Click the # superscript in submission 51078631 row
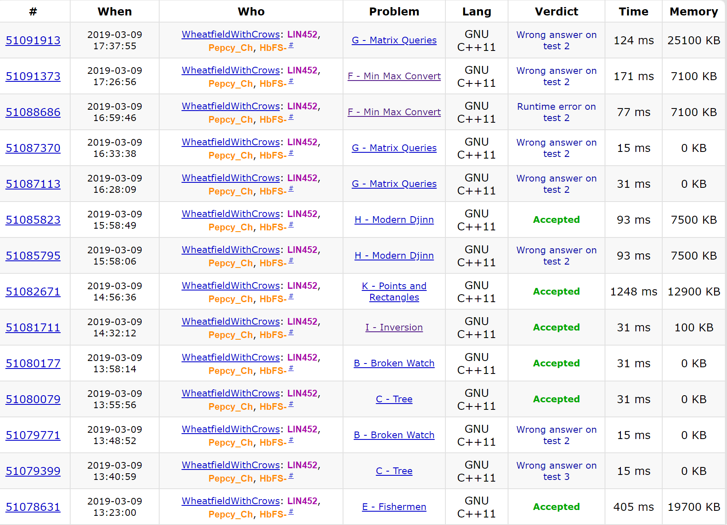 [291, 512]
